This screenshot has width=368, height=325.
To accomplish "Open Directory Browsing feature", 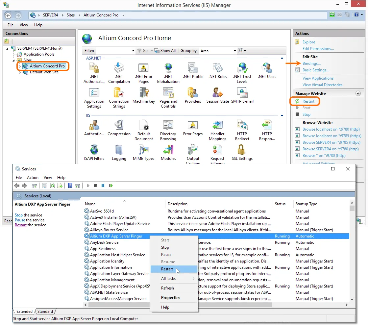I will 168,130.
